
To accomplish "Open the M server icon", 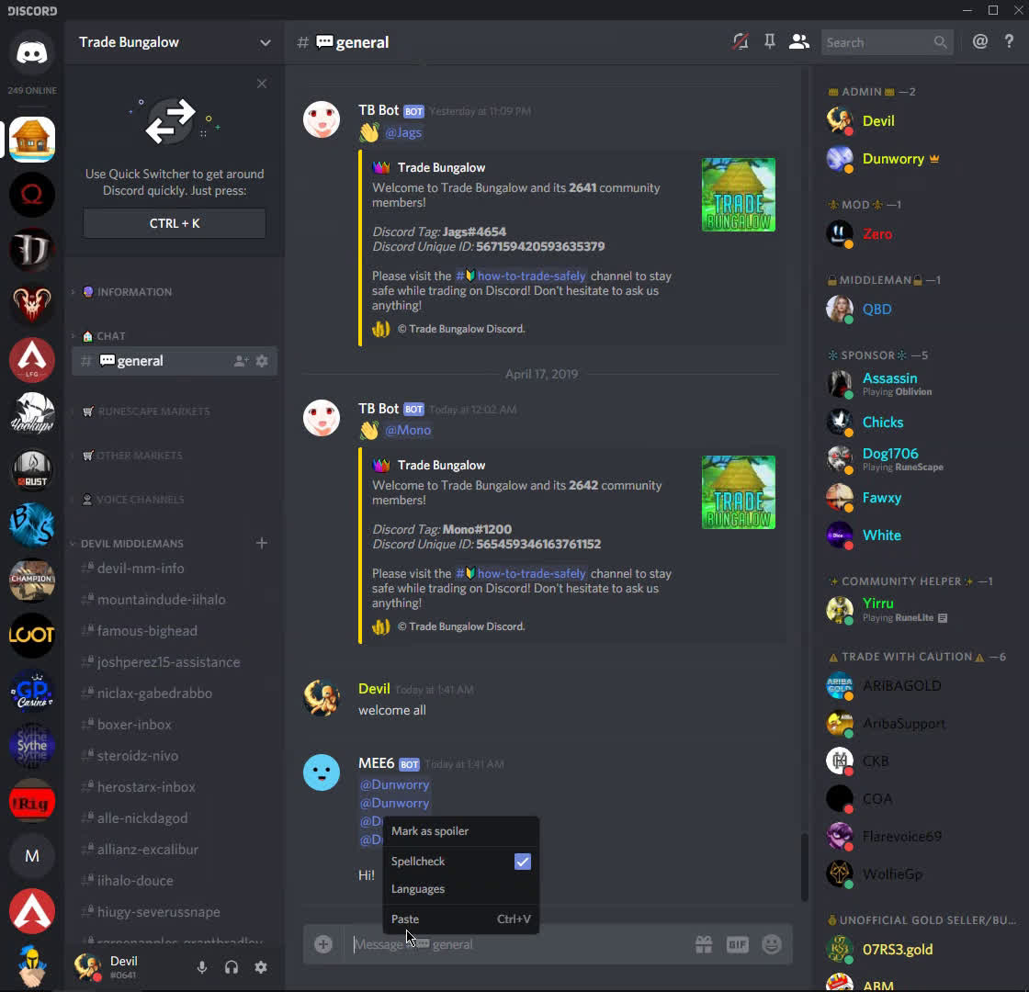I will pyautogui.click(x=31, y=855).
